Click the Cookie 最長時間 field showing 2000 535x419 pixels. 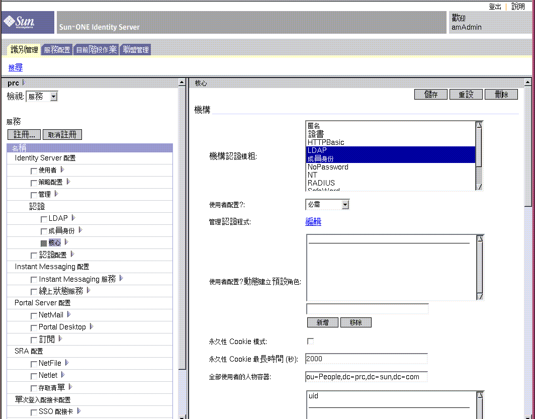[367, 359]
